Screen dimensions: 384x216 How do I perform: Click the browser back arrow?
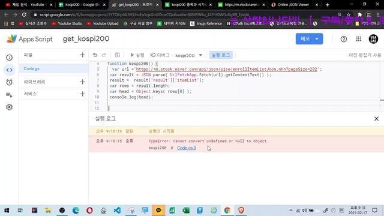(6, 14)
